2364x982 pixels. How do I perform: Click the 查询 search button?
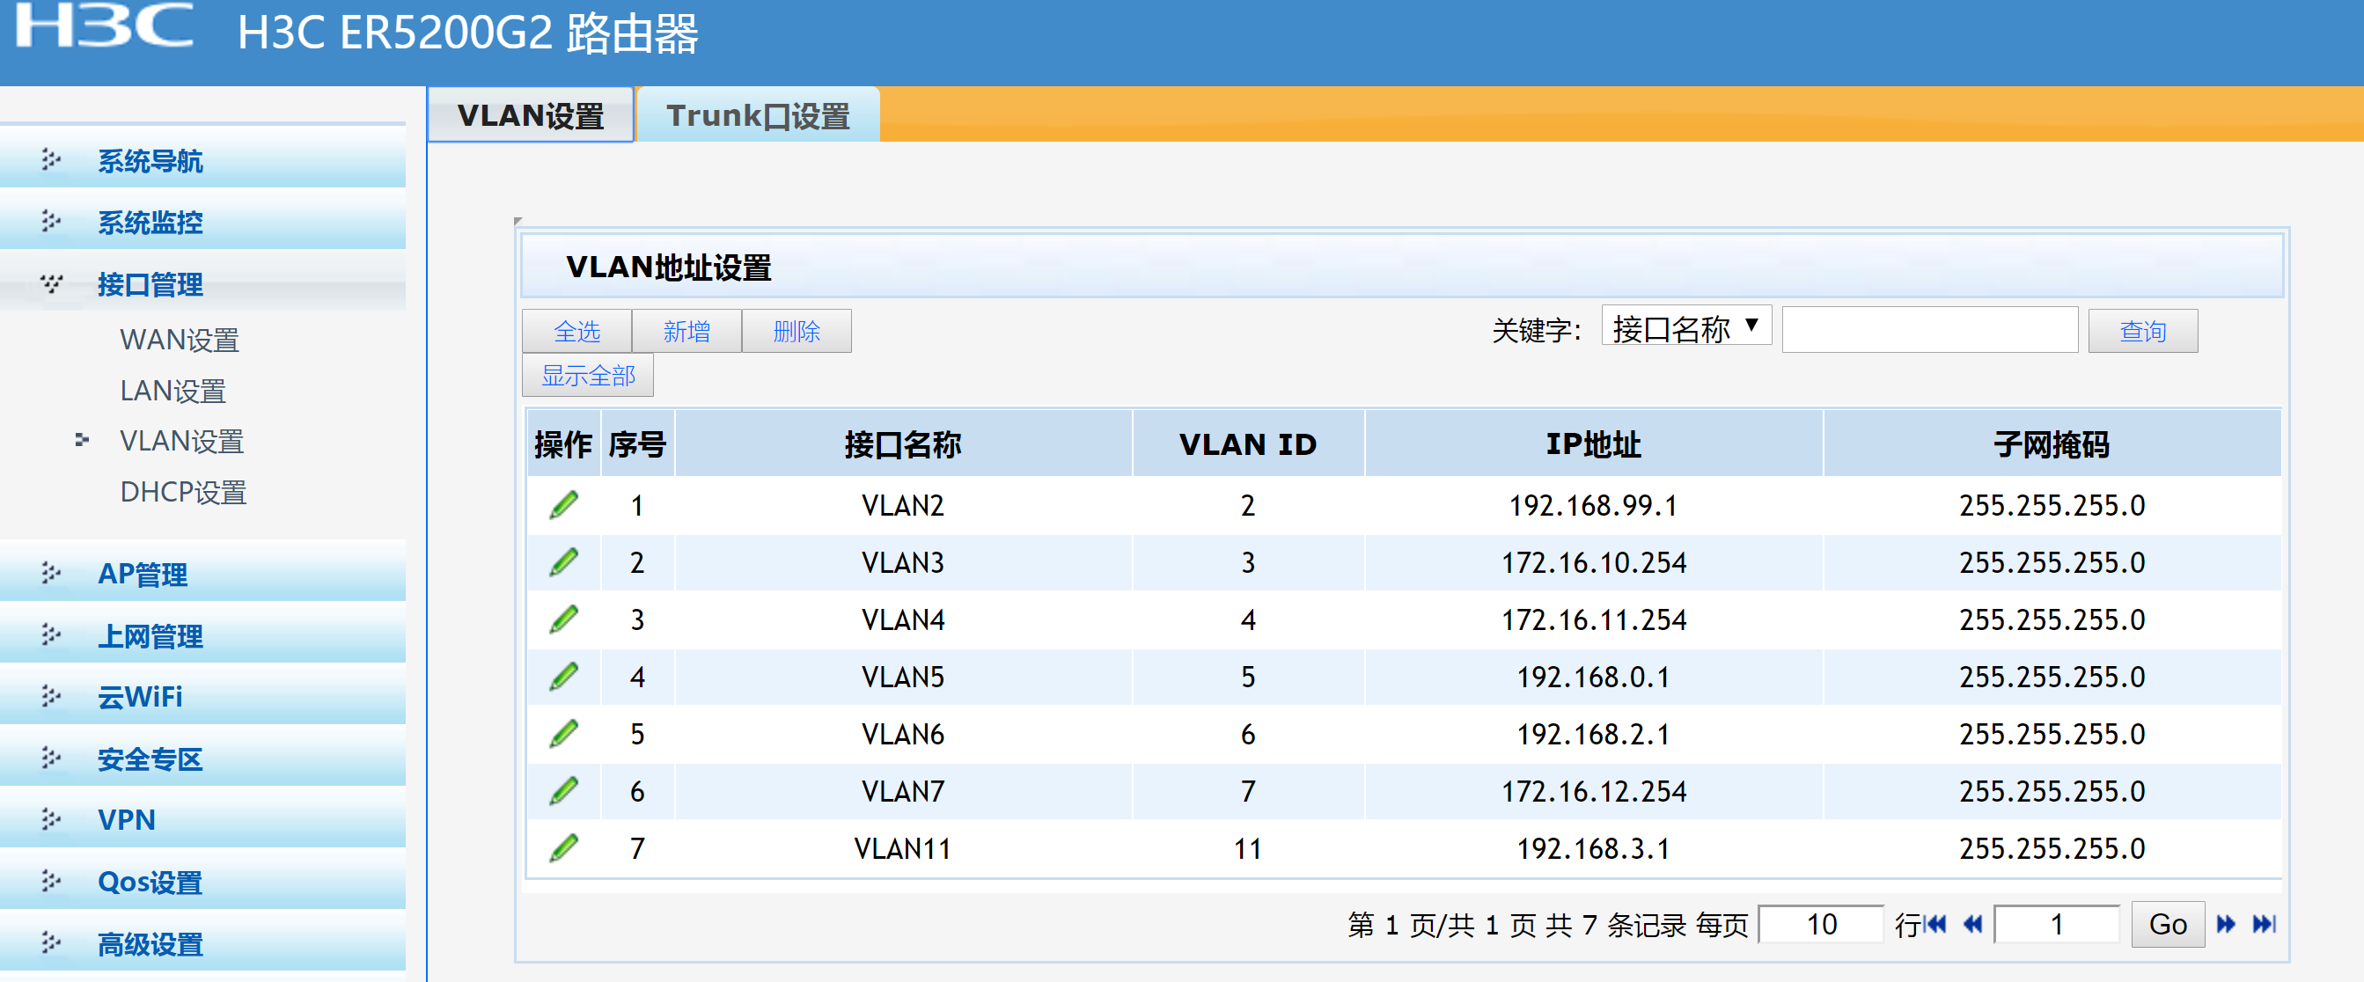2142,330
